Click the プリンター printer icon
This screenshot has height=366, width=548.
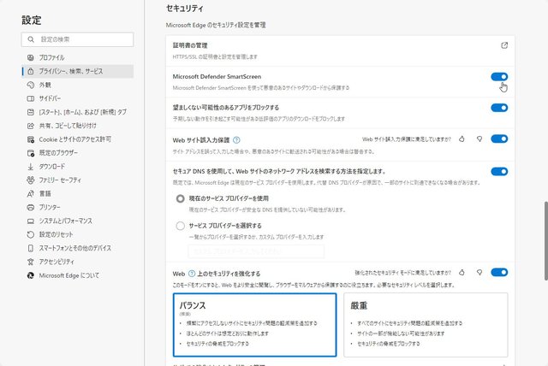[31, 207]
